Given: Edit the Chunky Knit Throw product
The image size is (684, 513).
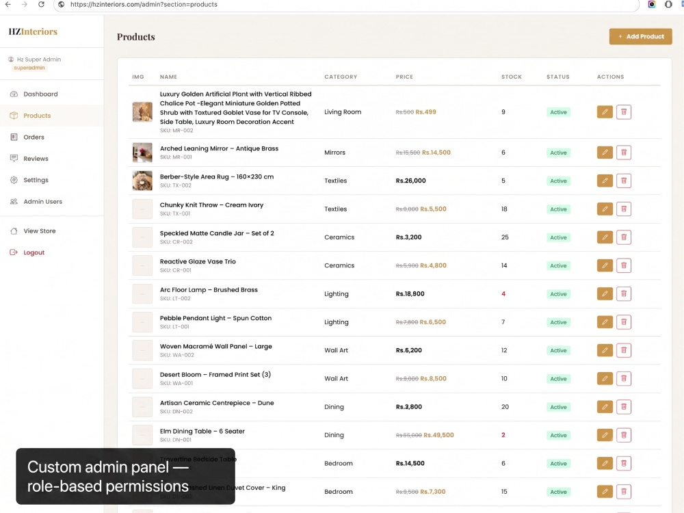Looking at the screenshot, I should [x=605, y=209].
